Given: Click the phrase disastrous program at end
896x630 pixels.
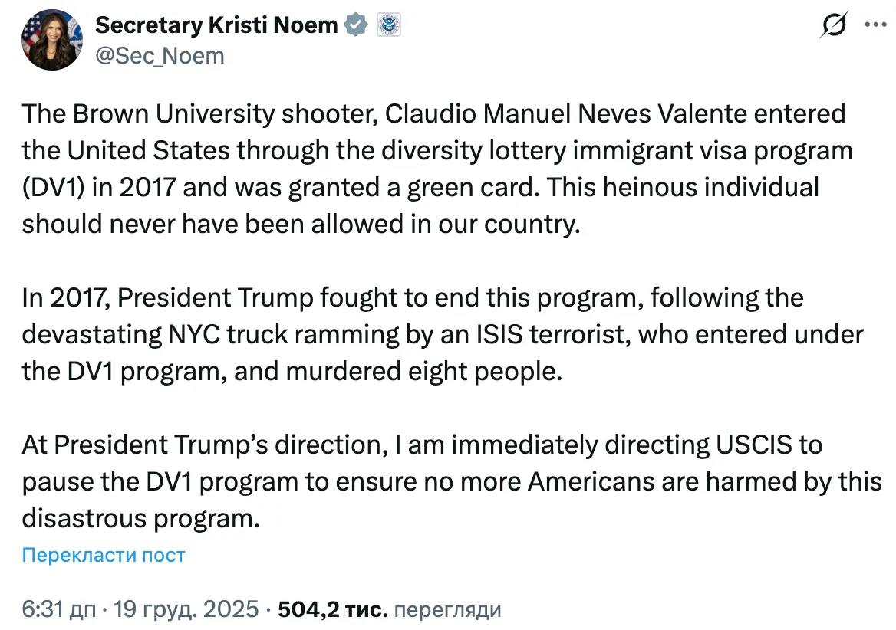Looking at the screenshot, I should click(x=137, y=517).
